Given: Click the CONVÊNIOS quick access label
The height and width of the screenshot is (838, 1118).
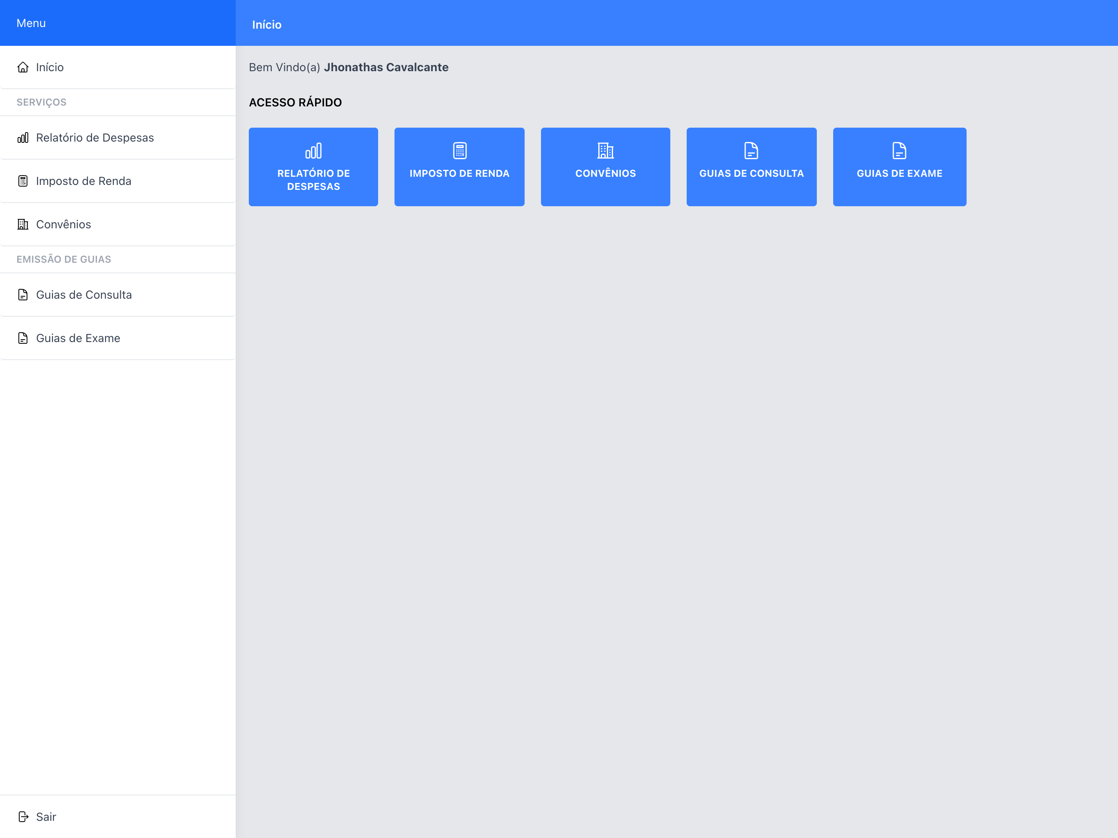Looking at the screenshot, I should tap(606, 173).
